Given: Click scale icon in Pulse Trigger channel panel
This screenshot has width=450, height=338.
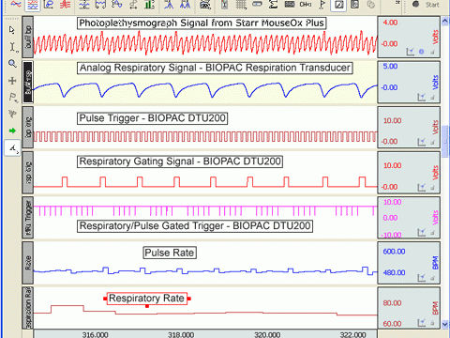Looking at the screenshot, I should point(422,143).
